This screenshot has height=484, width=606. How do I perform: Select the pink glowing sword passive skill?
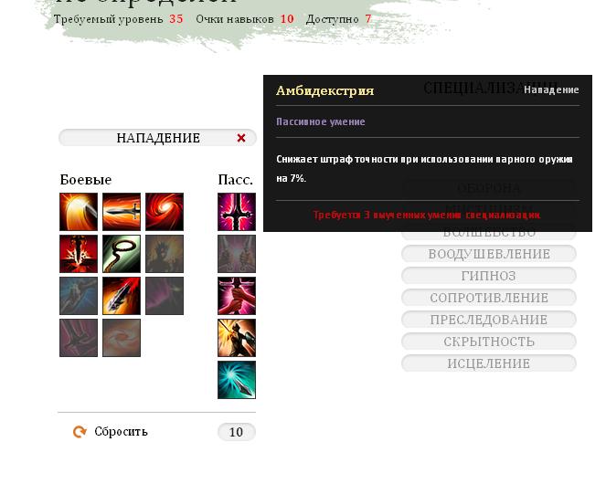(x=237, y=212)
